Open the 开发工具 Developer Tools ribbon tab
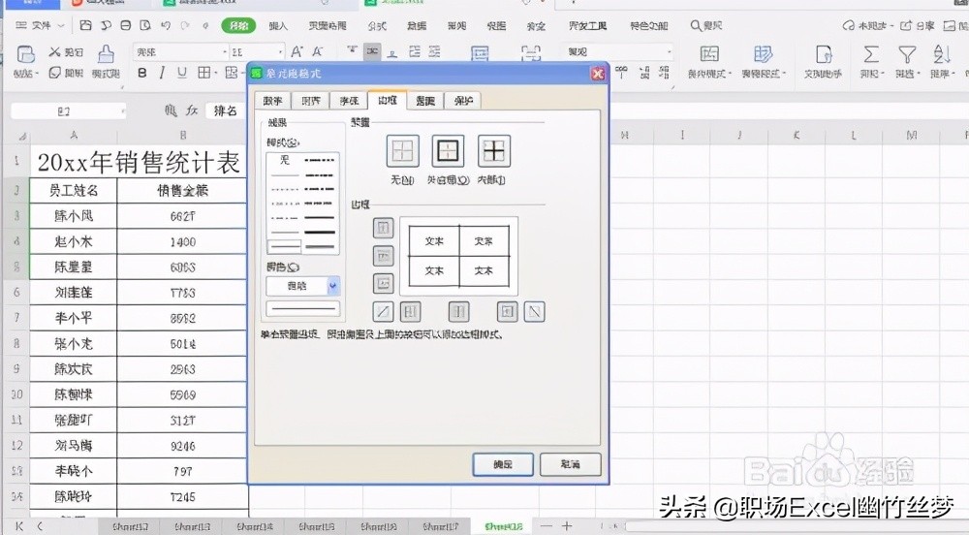Viewport: 969px width, 535px height. coord(588,26)
